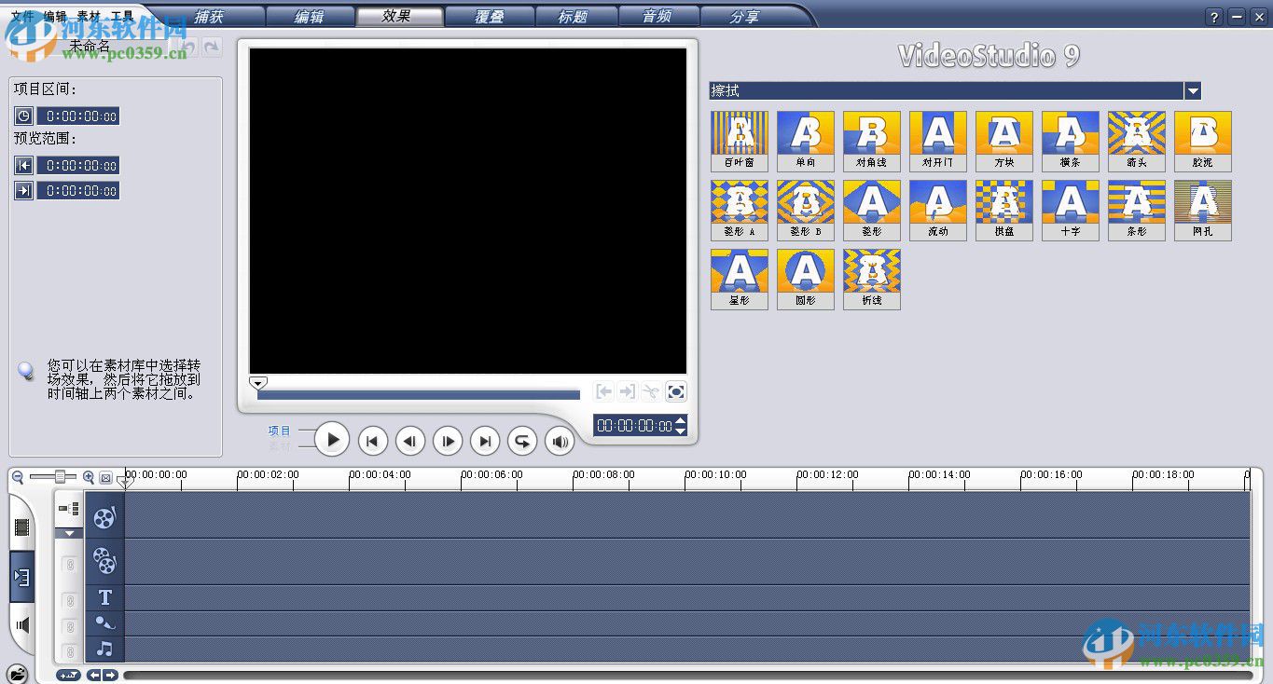Select the title track T icon

[105, 597]
